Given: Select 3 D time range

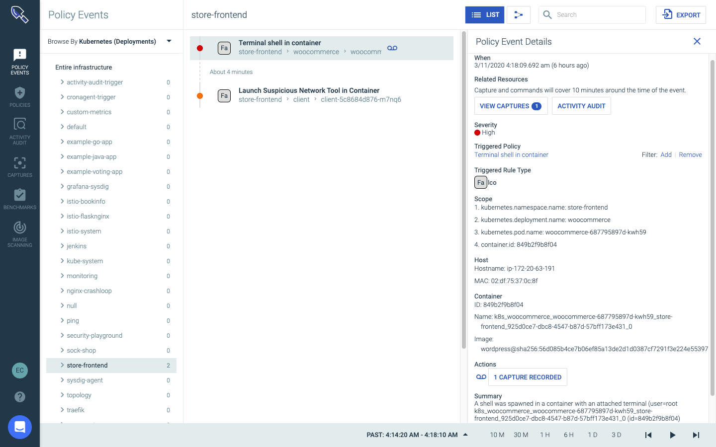Looking at the screenshot, I should pyautogui.click(x=617, y=435).
